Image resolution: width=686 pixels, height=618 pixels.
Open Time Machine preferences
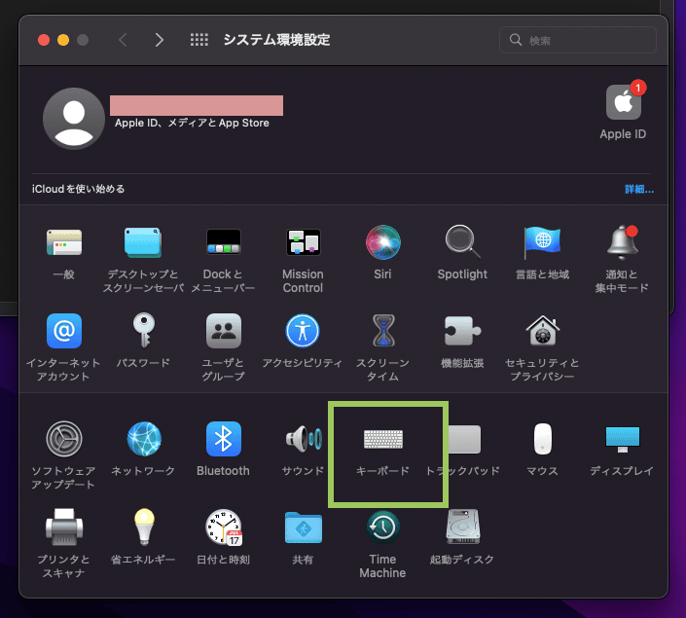(382, 527)
